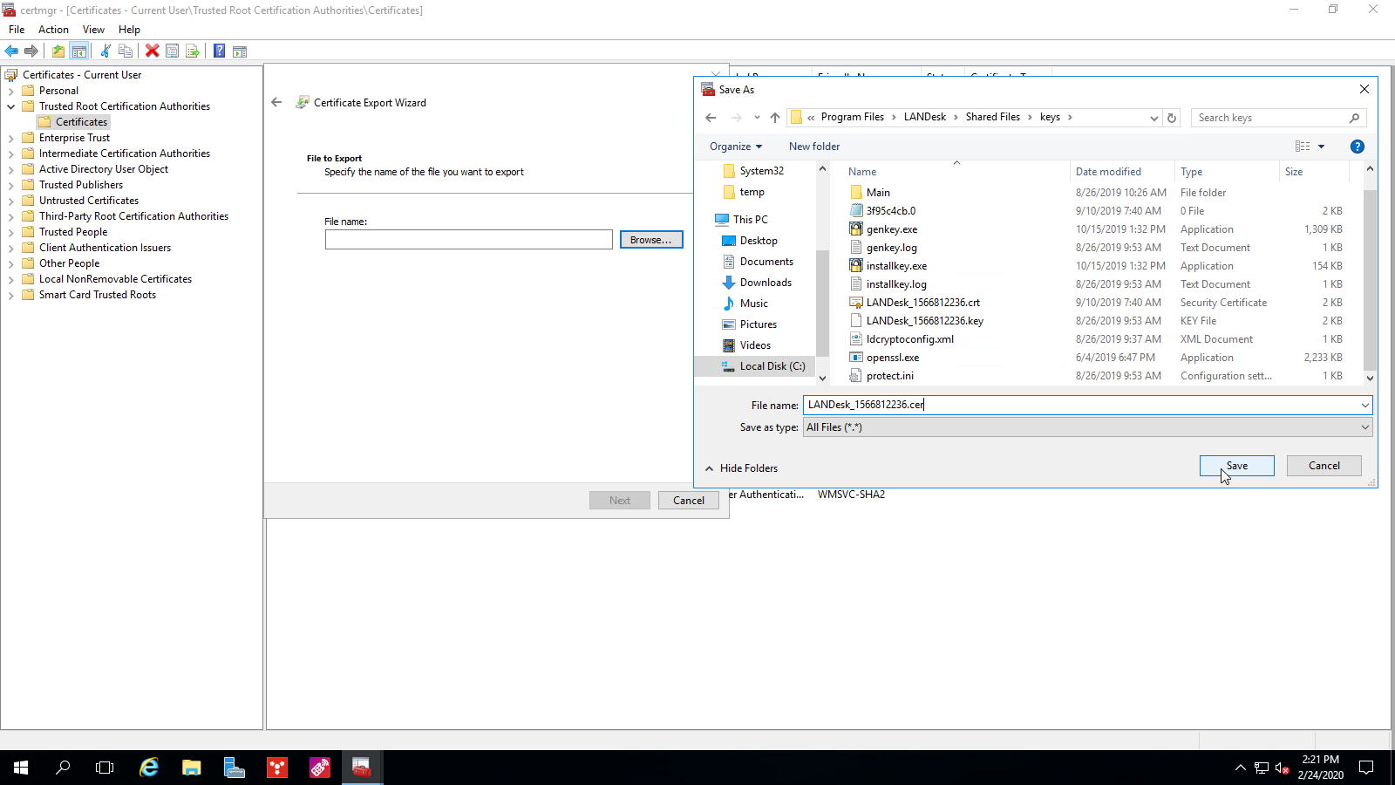Open the File name history dropdown
The image size is (1395, 785).
click(x=1365, y=404)
